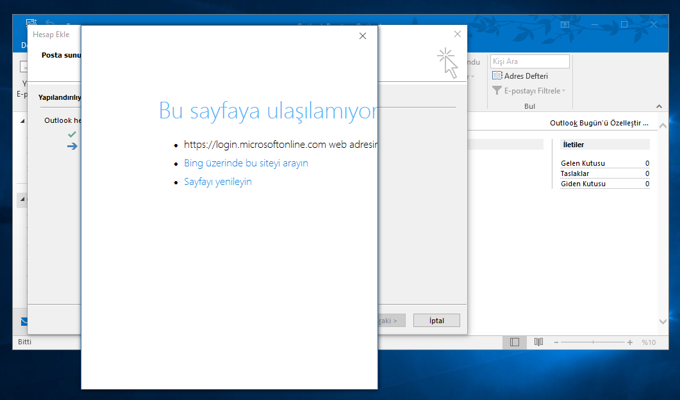This screenshot has width=680, height=400.
Task: Open E-postayı Filtrele dropdown
Action: click(529, 91)
